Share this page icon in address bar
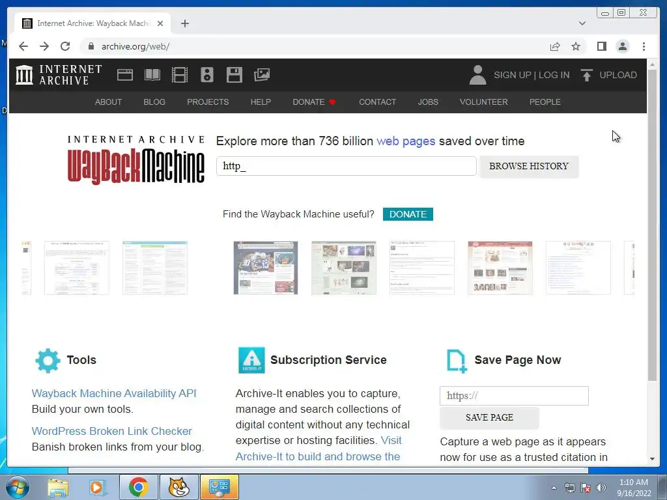This screenshot has height=500, width=667. tap(555, 46)
